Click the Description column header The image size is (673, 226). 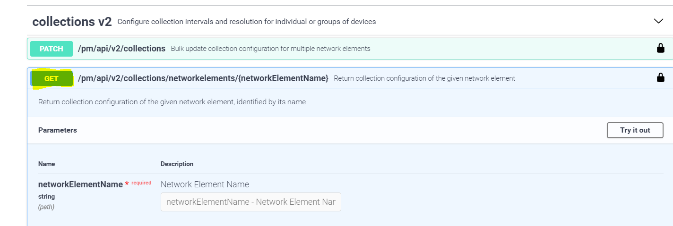177,164
